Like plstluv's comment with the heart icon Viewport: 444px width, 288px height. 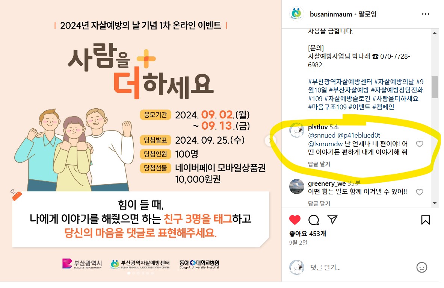419,144
